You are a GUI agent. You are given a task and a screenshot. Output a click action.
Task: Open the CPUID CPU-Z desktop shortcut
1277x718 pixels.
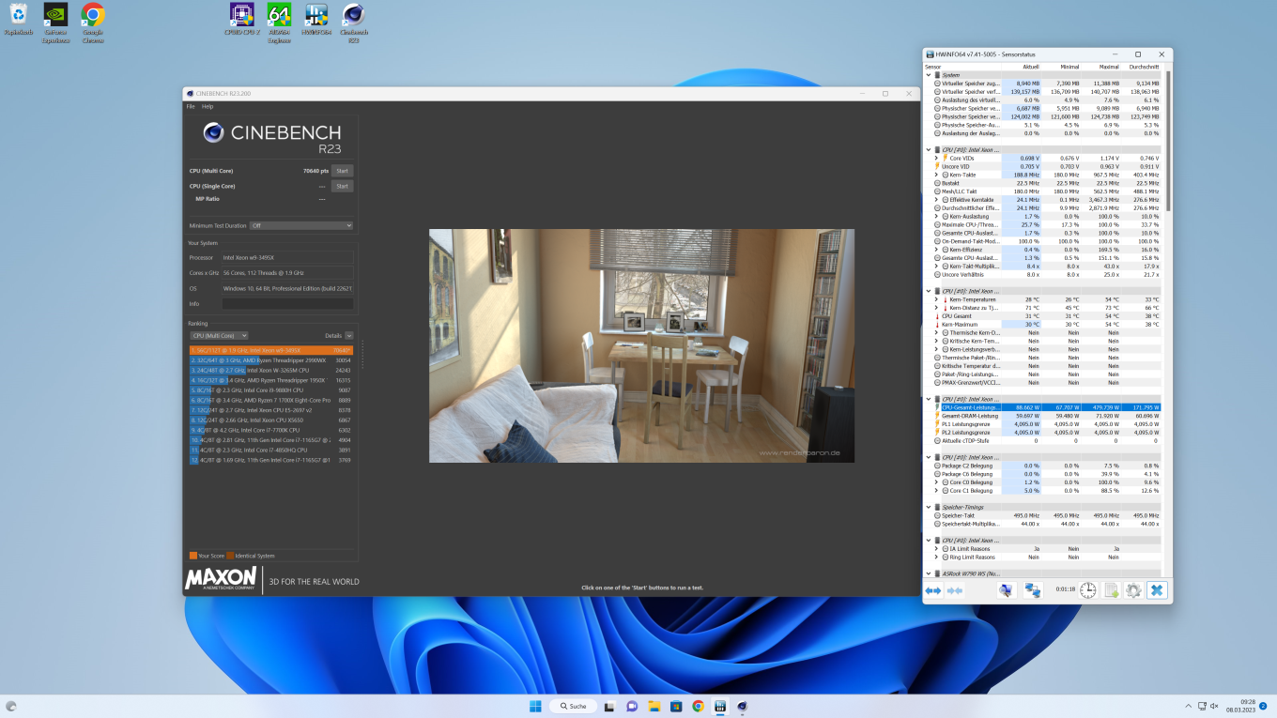click(241, 20)
